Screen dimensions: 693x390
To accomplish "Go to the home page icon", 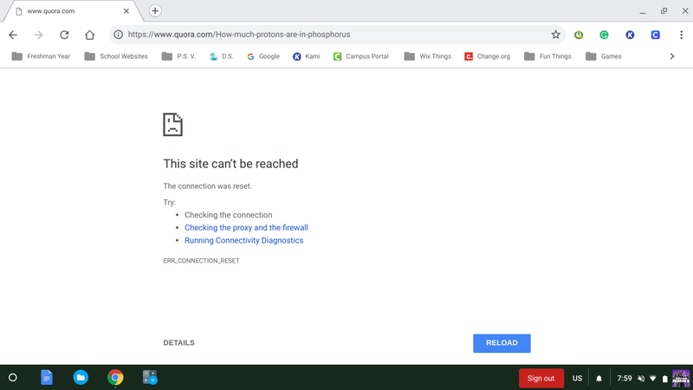I will point(89,35).
